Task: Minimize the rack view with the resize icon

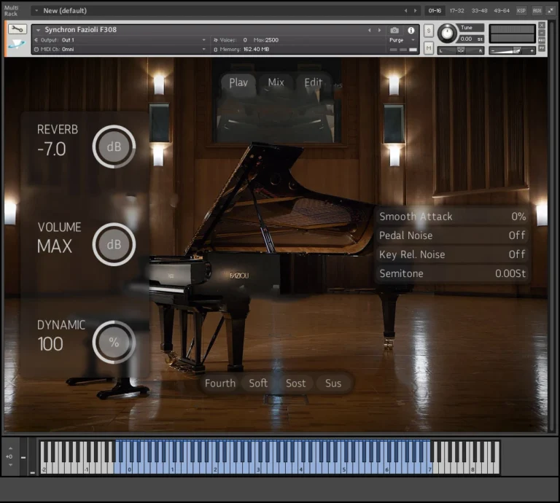Action: click(551, 11)
